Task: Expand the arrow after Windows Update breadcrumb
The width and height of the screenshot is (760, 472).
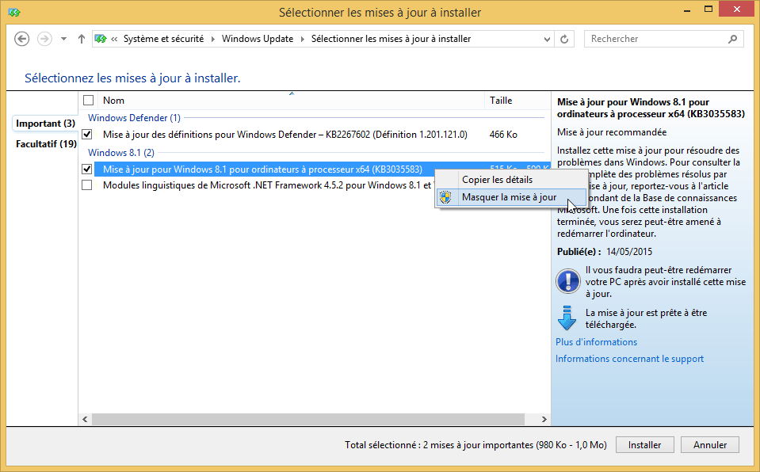Action: [303, 39]
